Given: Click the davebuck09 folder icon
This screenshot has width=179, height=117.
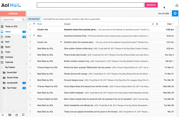Looking at the screenshot, I should 4,83.
